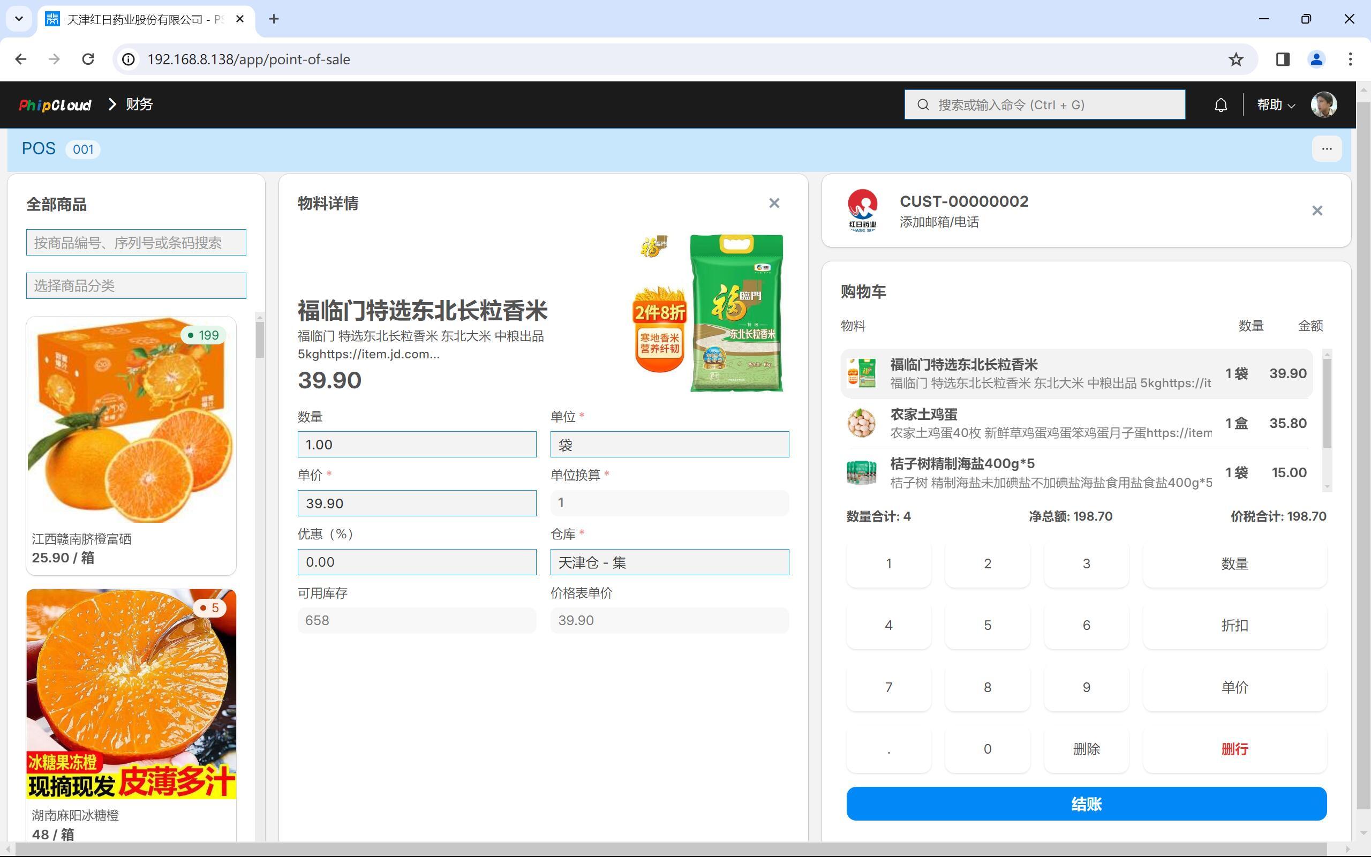1371x857 pixels.
Task: Click the three-dots POS menu button
Action: pos(1326,149)
